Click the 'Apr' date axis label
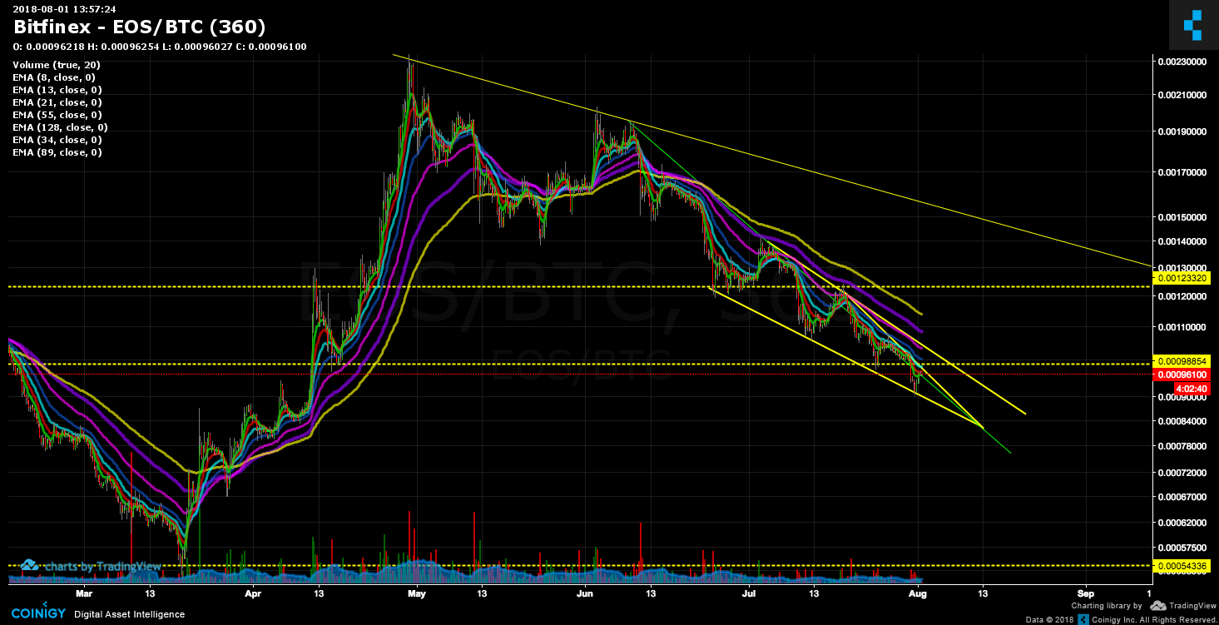 [x=253, y=593]
